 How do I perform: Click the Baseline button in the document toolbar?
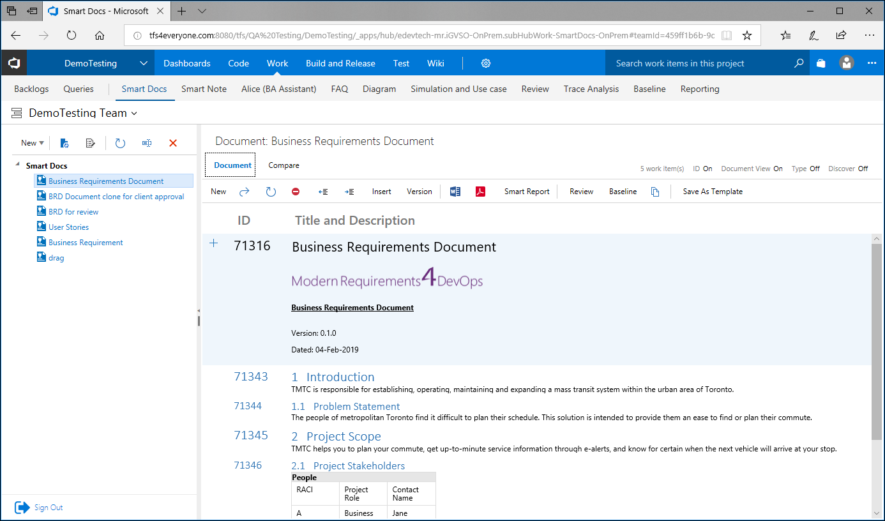pos(623,192)
